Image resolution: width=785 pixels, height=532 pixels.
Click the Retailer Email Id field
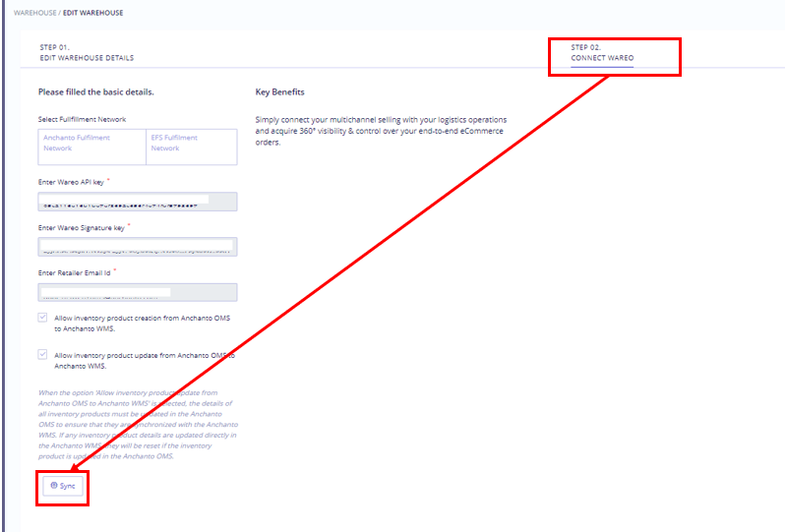coord(138,292)
